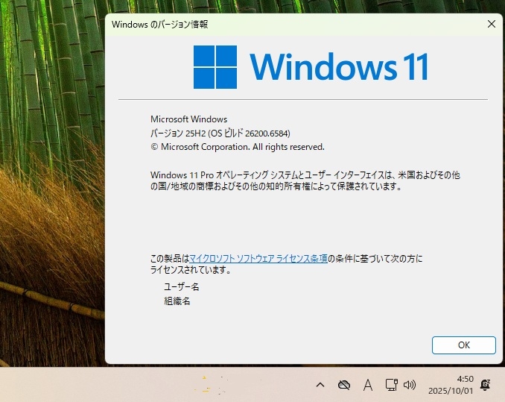This screenshot has height=402, width=505.
Task: Click the 組織名 label
Action: coord(177,301)
